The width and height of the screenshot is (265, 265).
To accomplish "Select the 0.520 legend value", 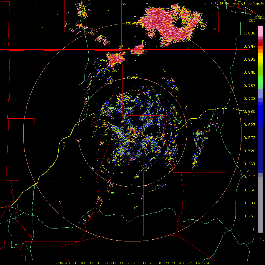I will click(x=249, y=151).
